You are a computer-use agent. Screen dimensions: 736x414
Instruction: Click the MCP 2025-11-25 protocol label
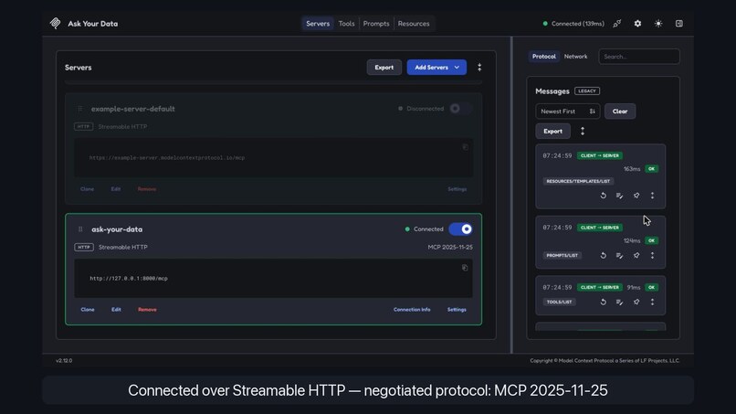click(x=450, y=247)
